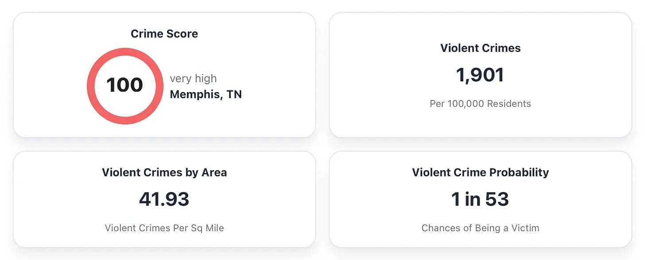Click the red Crime Score ring

(91, 86)
